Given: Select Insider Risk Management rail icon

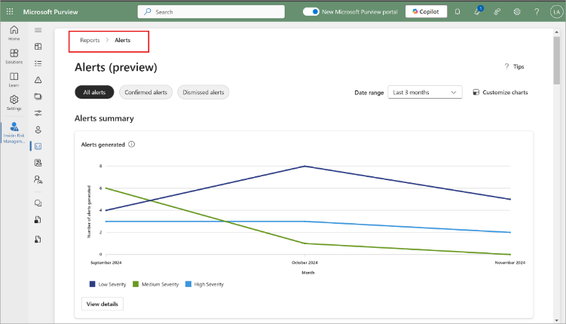Looking at the screenshot, I should pyautogui.click(x=14, y=133).
